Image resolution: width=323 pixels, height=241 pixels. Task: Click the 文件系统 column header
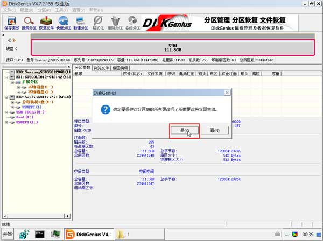(x=155, y=74)
